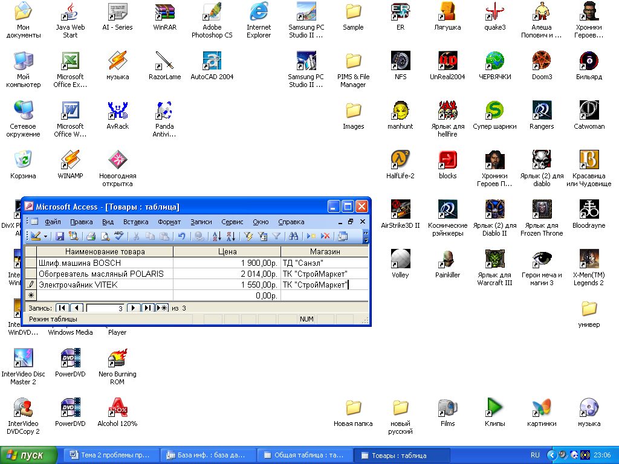Select Alcohol 120% desktop icon

point(117,412)
